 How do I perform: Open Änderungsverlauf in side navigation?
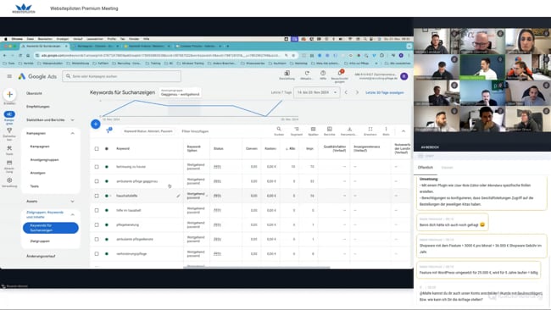coord(41,257)
